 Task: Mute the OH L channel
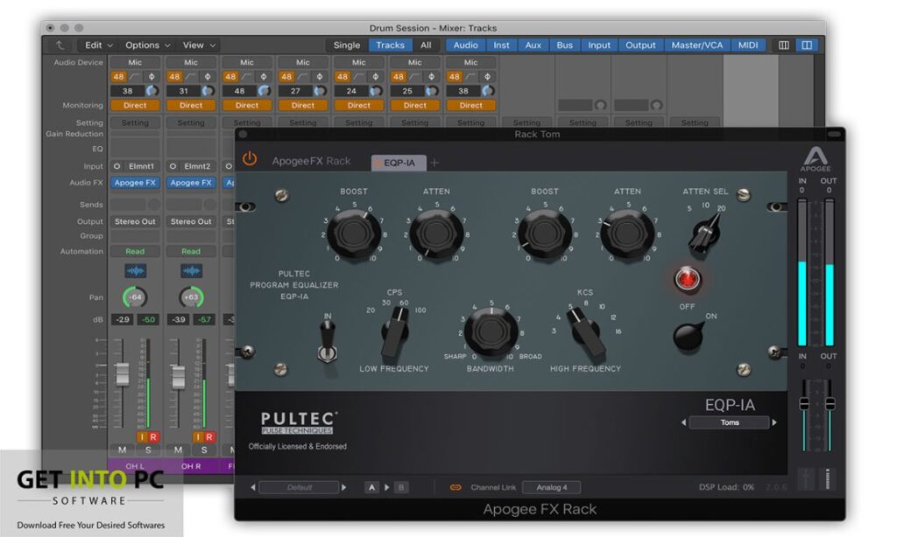pyautogui.click(x=123, y=450)
